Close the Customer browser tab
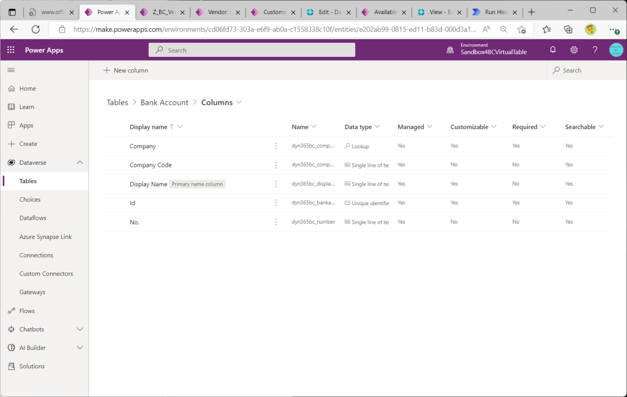 tap(293, 12)
